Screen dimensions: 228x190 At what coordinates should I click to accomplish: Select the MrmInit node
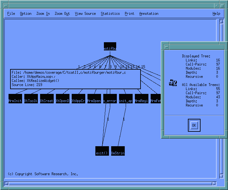pos(15,99)
